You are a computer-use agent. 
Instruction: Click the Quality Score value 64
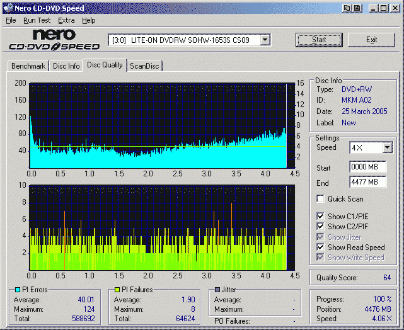click(x=387, y=278)
